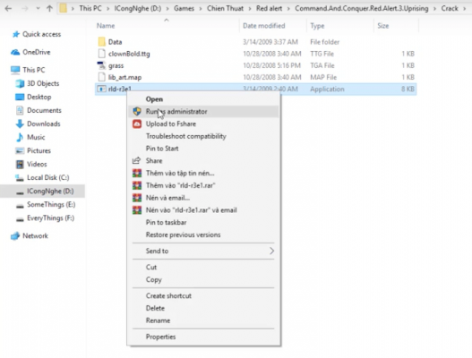Choose Properties from the context menu
Image resolution: width=472 pixels, height=358 pixels.
tap(203, 337)
